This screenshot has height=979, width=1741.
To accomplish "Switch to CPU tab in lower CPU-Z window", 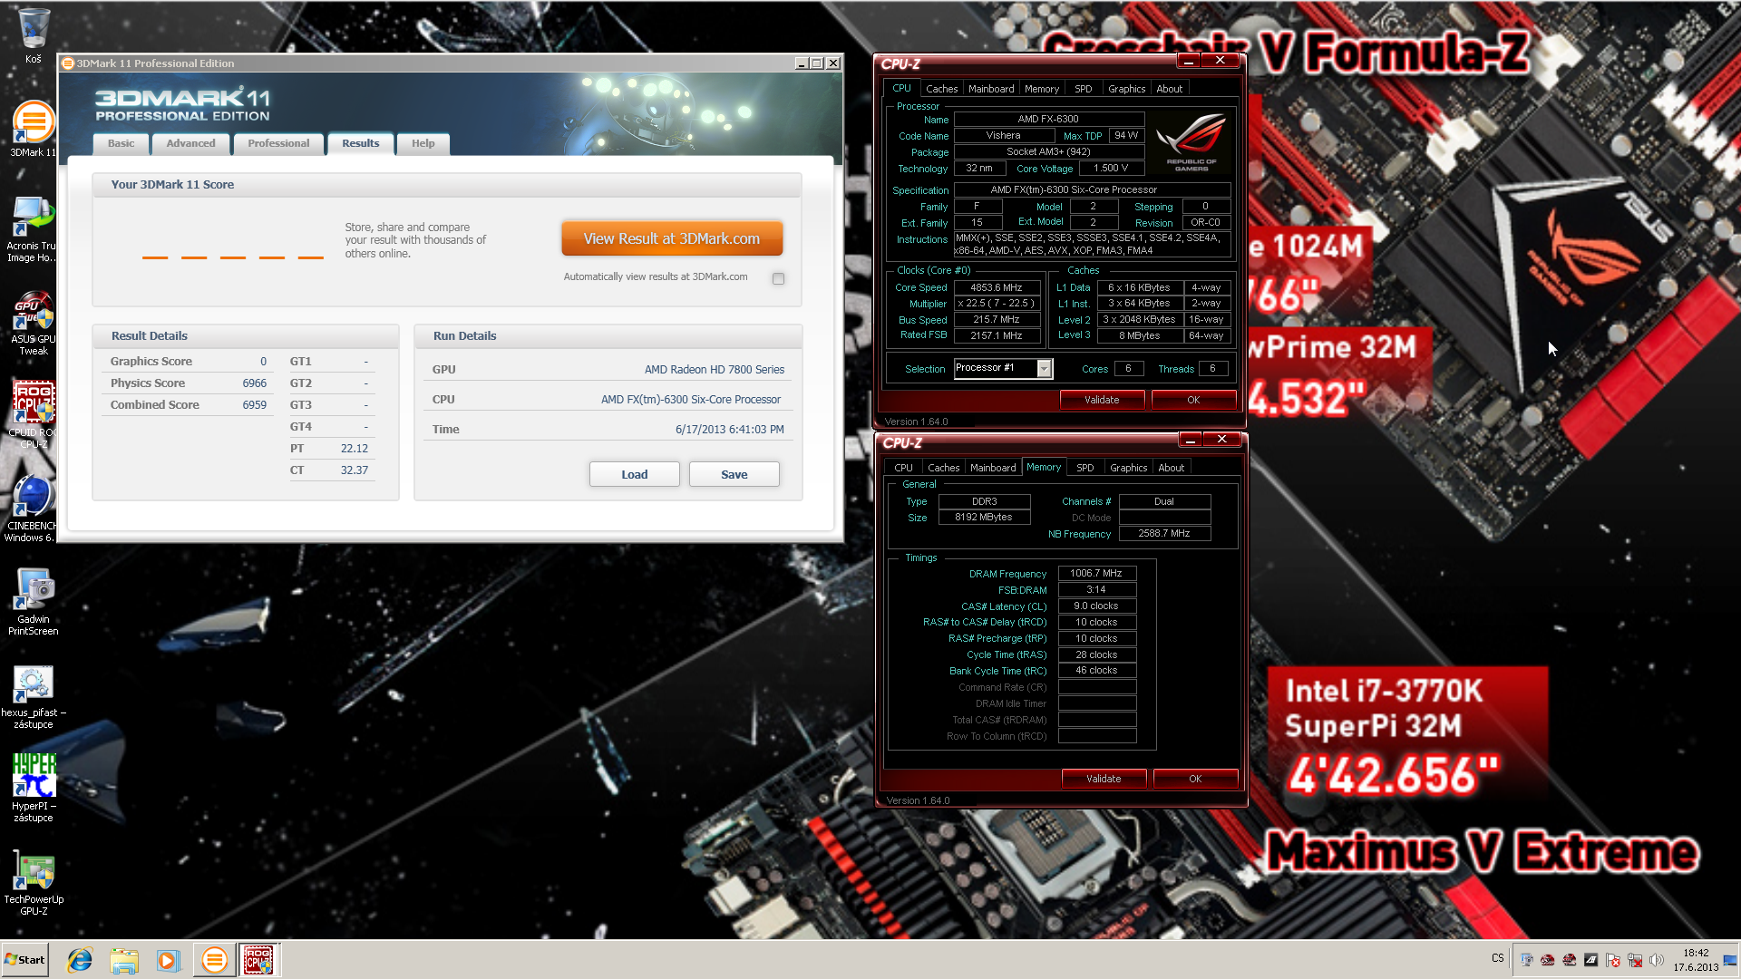I will pos(903,468).
